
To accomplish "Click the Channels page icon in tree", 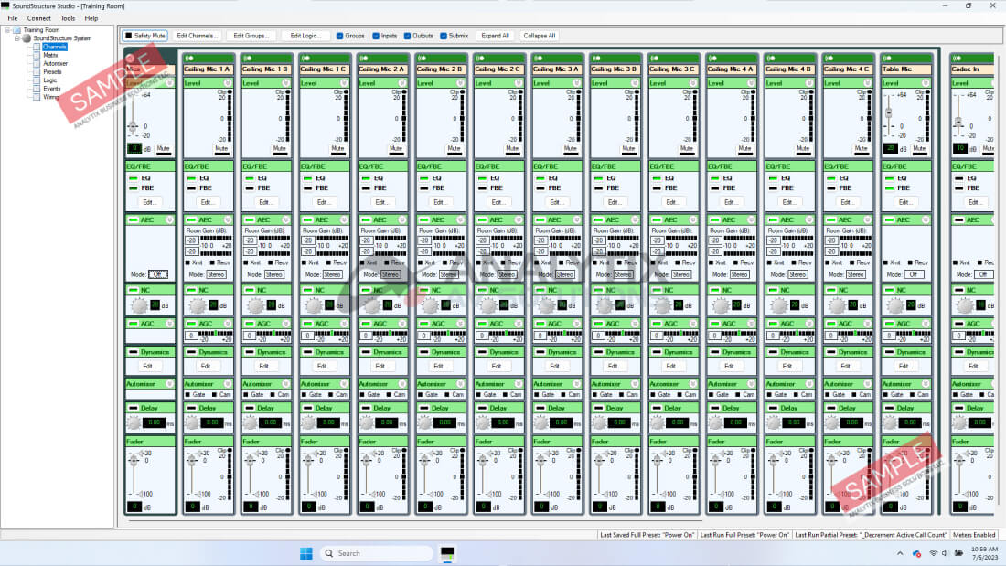I will (37, 47).
